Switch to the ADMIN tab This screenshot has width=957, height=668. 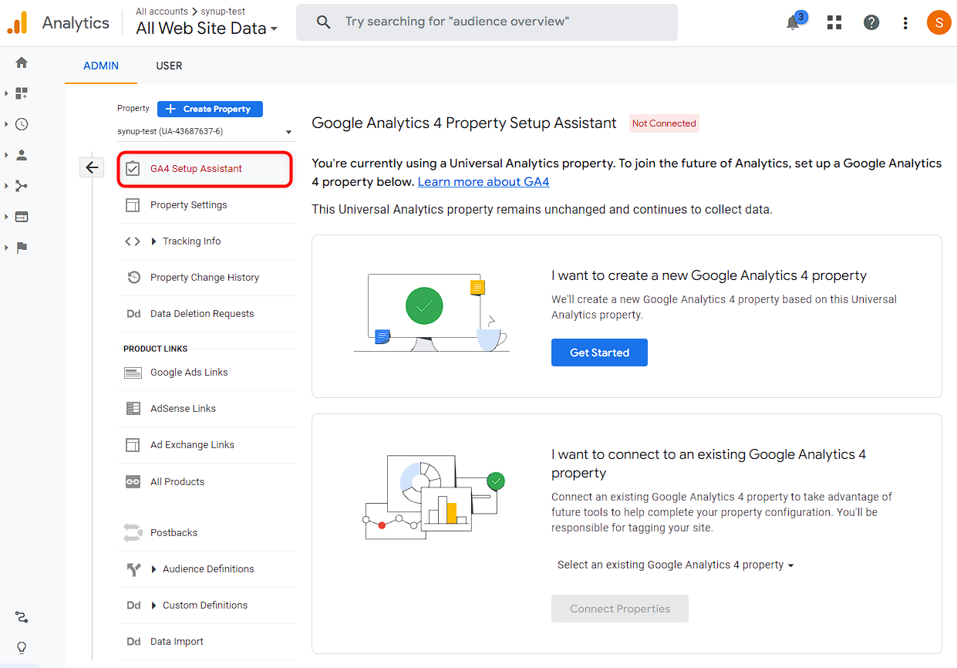101,66
